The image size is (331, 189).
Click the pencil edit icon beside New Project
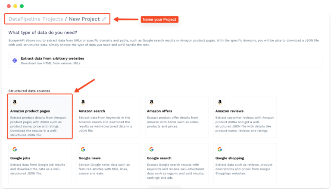pyautogui.click(x=104, y=19)
